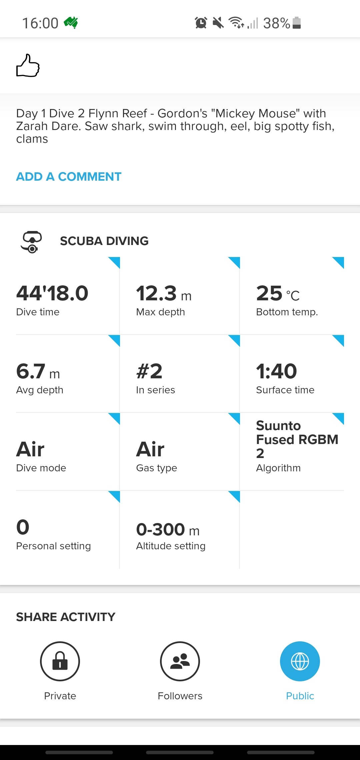Tap the scuba diving mask icon
Viewport: 360px width, 760px height.
pyautogui.click(x=31, y=242)
